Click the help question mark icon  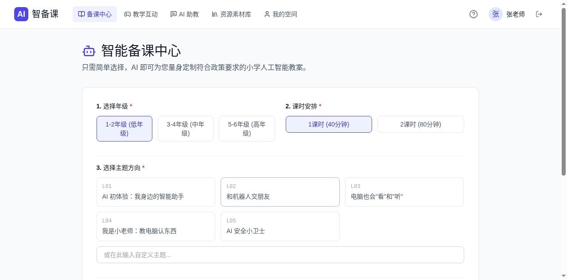[x=474, y=14]
